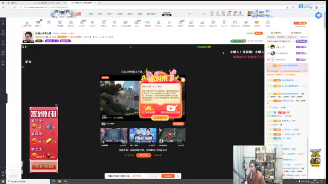Viewport: 328px width, 184px height.
Task: Close the 派对来了 popup
Action: click(183, 80)
